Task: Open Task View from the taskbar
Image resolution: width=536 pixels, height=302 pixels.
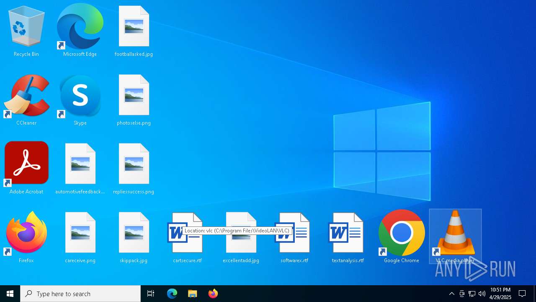Action: [x=151, y=294]
